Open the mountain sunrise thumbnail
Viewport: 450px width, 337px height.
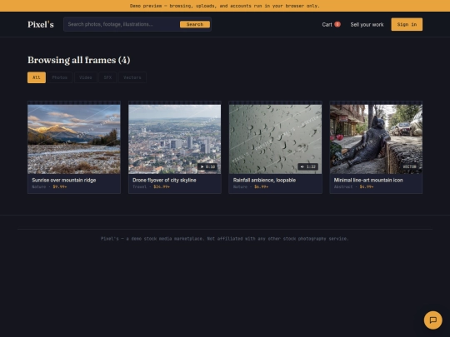(x=74, y=139)
